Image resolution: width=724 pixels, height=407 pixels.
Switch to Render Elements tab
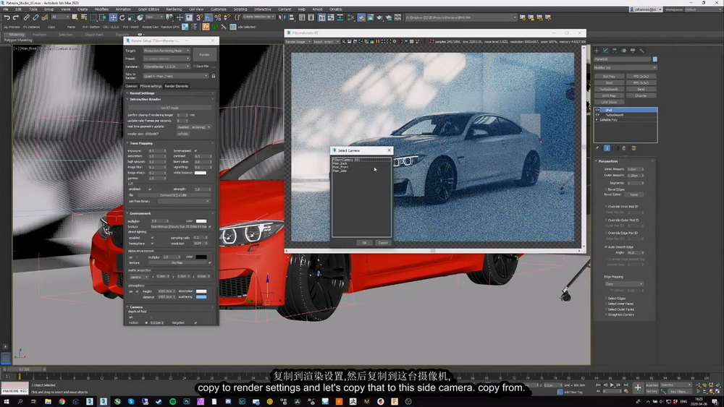(177, 86)
